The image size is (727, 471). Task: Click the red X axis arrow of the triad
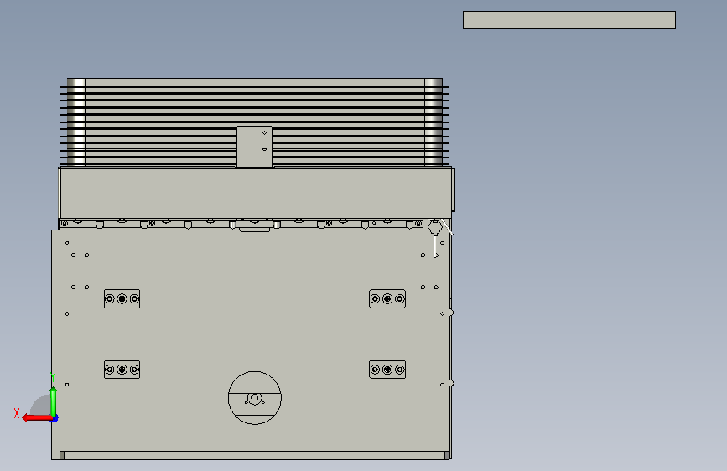[x=37, y=418]
